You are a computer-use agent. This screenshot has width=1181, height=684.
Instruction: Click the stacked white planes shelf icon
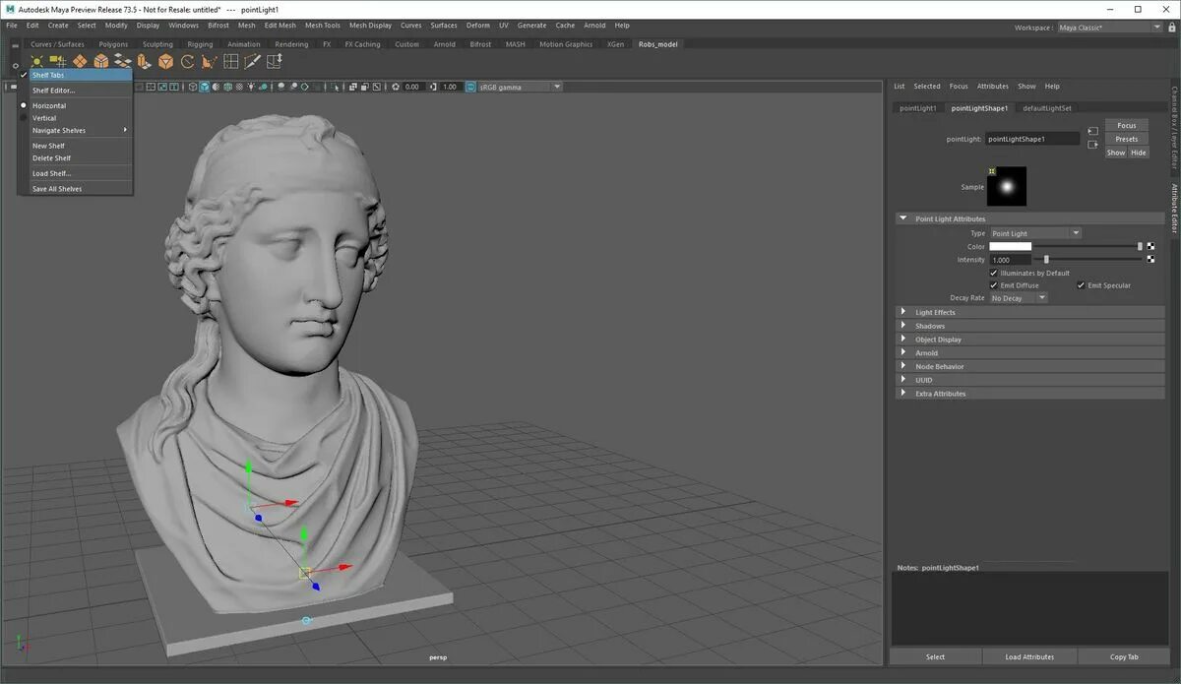[123, 61]
